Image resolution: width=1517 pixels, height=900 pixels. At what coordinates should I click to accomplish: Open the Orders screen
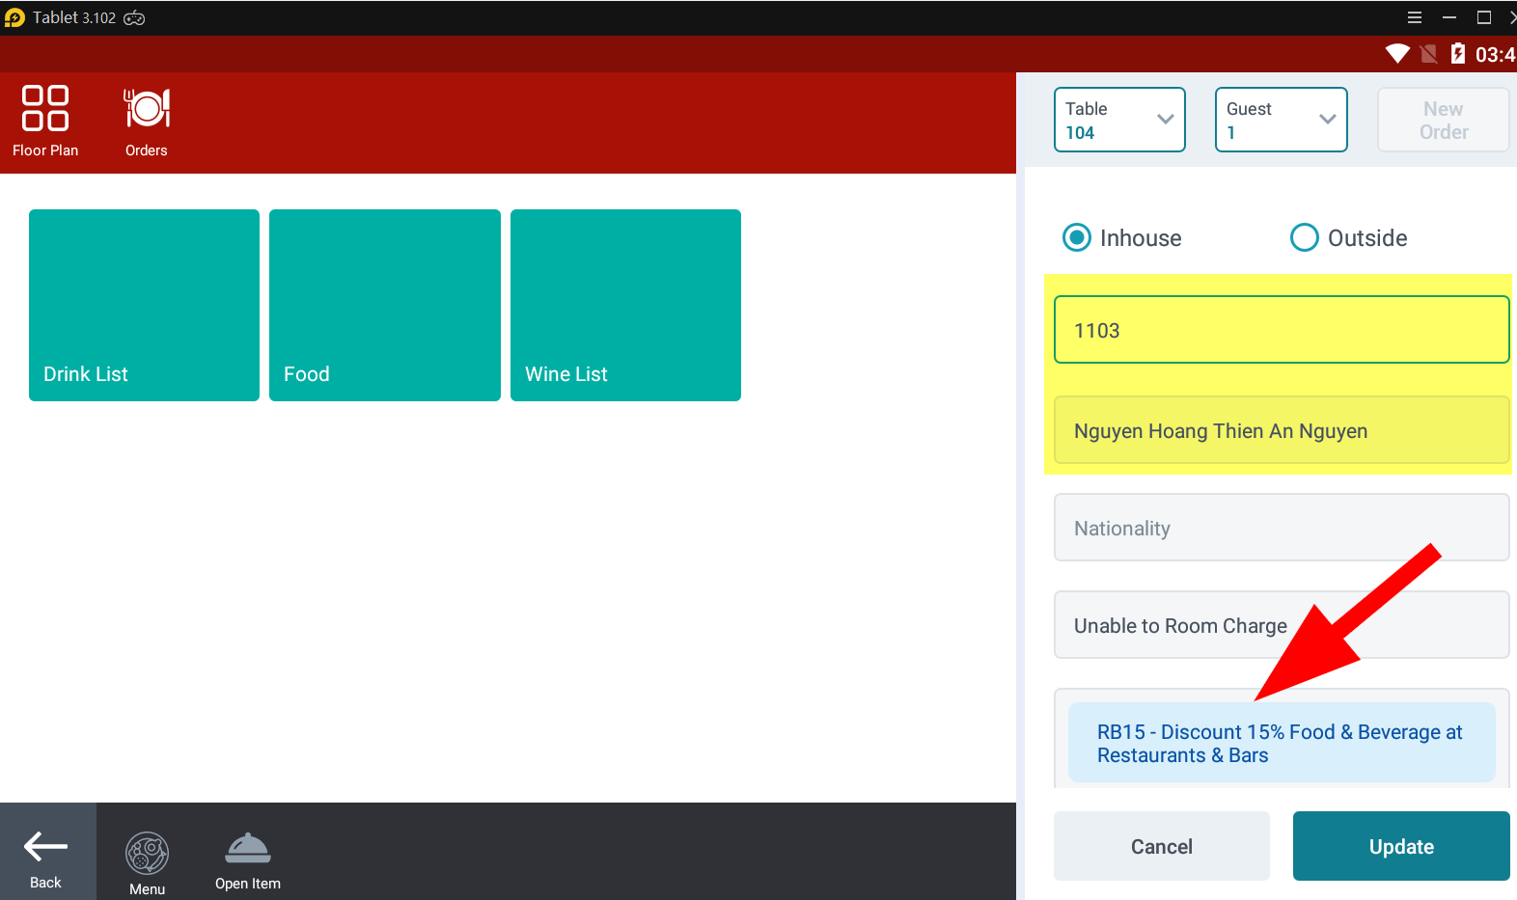point(147,122)
